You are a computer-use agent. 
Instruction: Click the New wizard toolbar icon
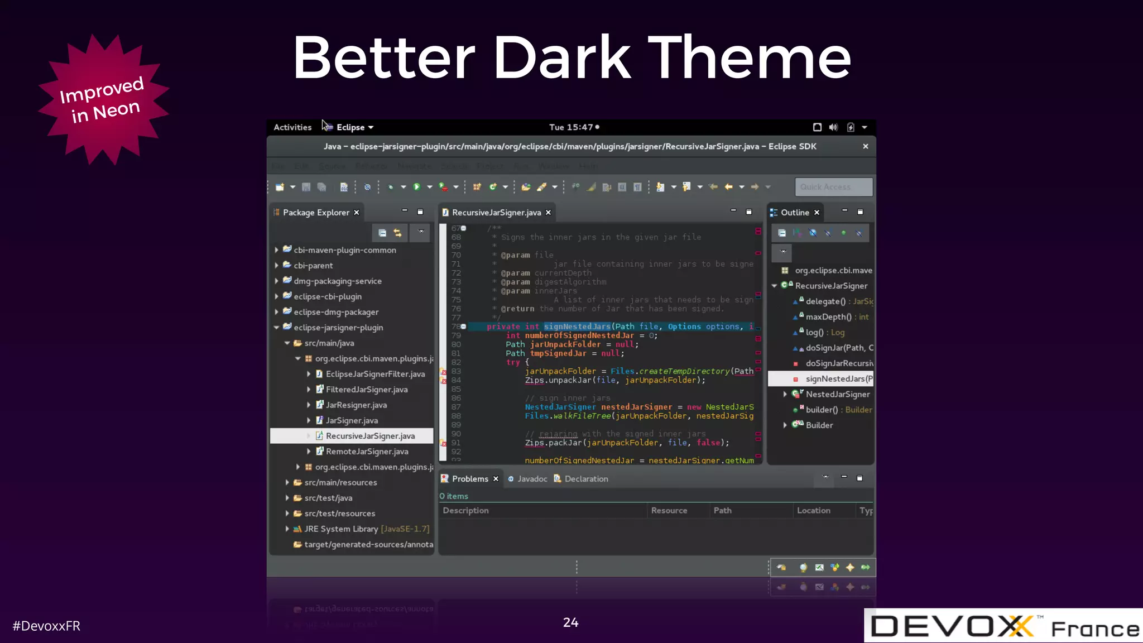(280, 187)
